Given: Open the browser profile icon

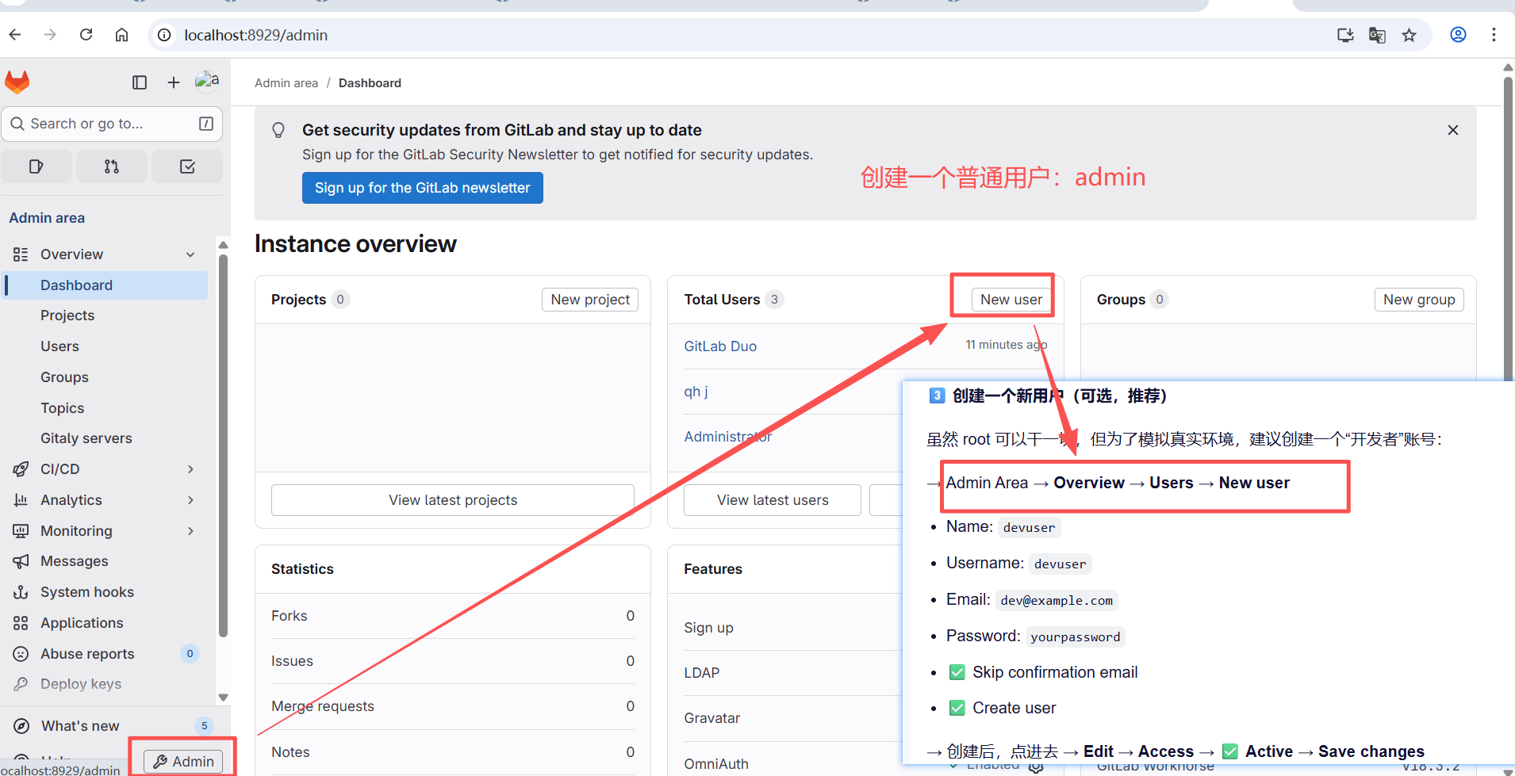Looking at the screenshot, I should (x=1458, y=35).
